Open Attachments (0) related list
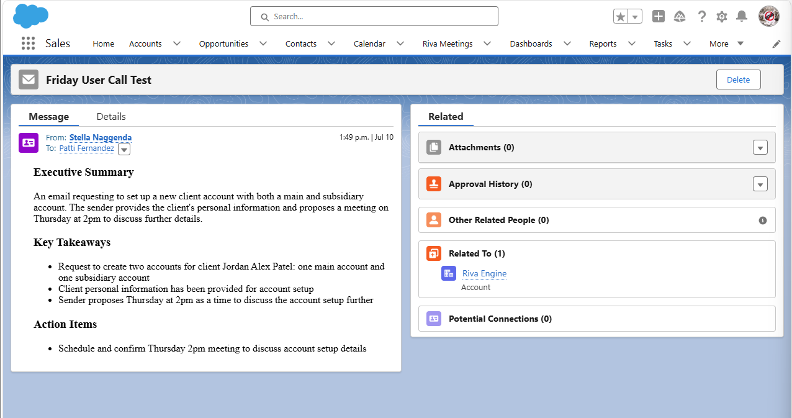Viewport: 792px width, 418px height. (x=482, y=147)
